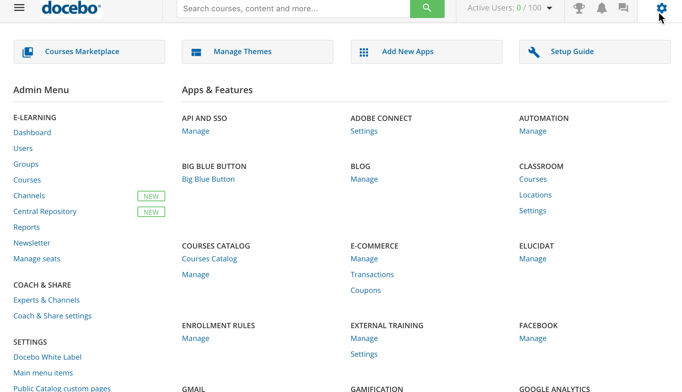Click the search input field
Screen dimensions: 682x392
293,8
